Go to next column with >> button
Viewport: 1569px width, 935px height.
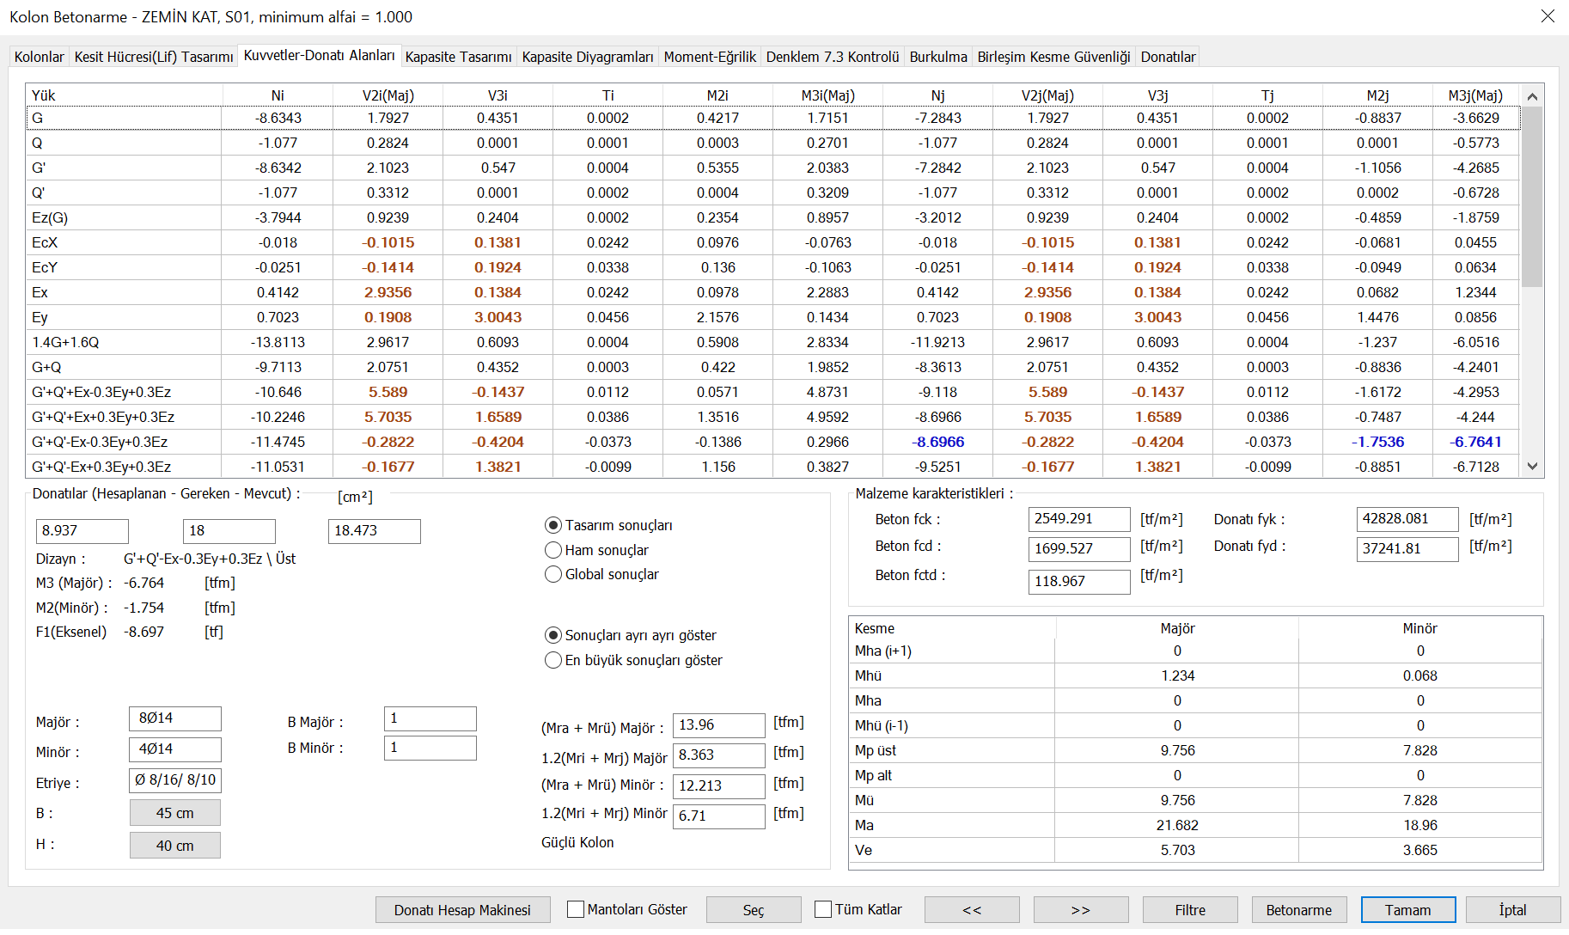1080,910
